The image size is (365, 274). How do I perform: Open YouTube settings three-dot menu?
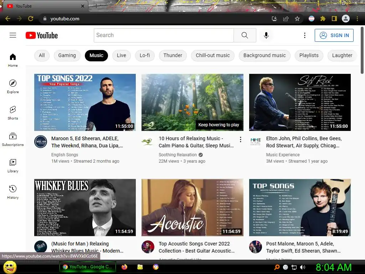click(304, 35)
